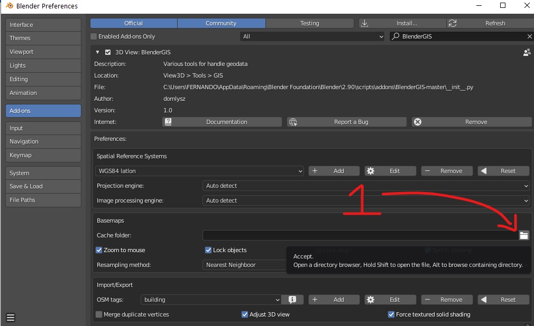Screen dimensions: 534x326
Task: Clear the BlenderGIS search text
Action: coord(529,36)
